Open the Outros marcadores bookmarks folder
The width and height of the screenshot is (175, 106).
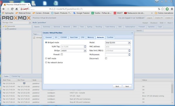(164, 13)
